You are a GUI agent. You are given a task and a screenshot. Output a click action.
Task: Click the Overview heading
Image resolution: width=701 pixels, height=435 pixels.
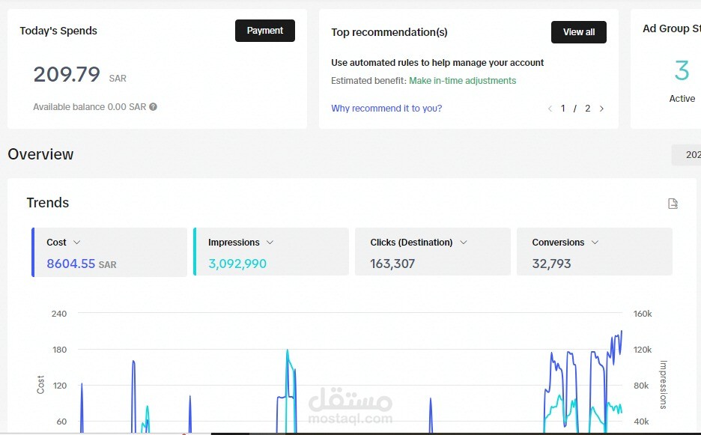pyautogui.click(x=40, y=154)
